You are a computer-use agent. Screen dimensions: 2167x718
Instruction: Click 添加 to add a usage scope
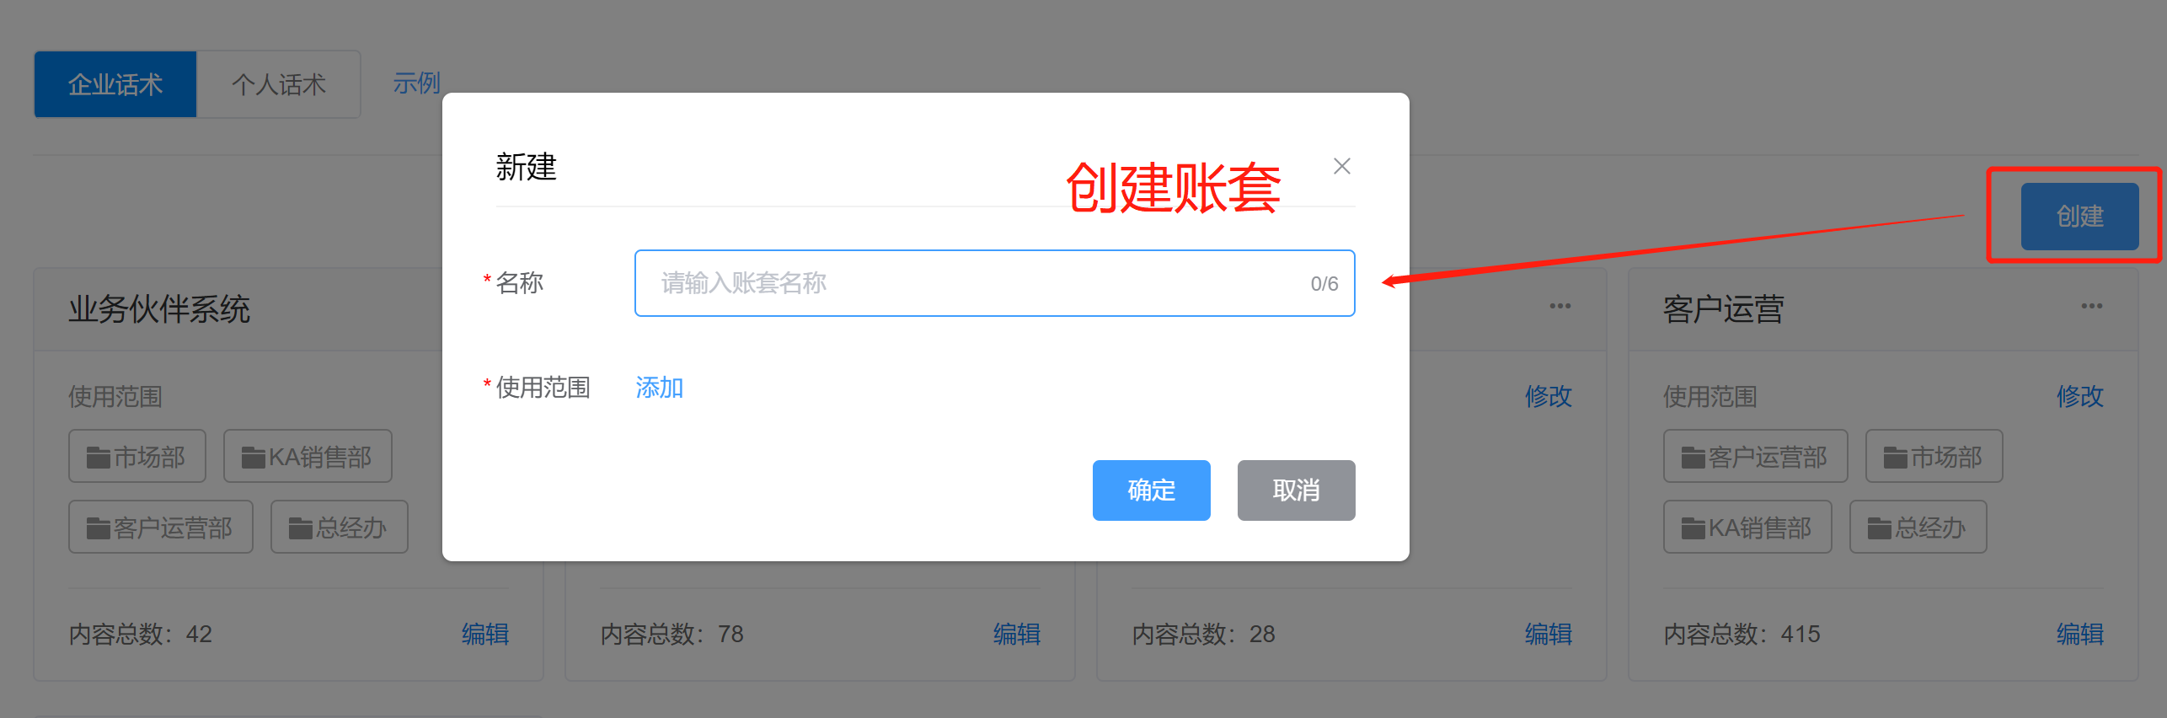659,388
